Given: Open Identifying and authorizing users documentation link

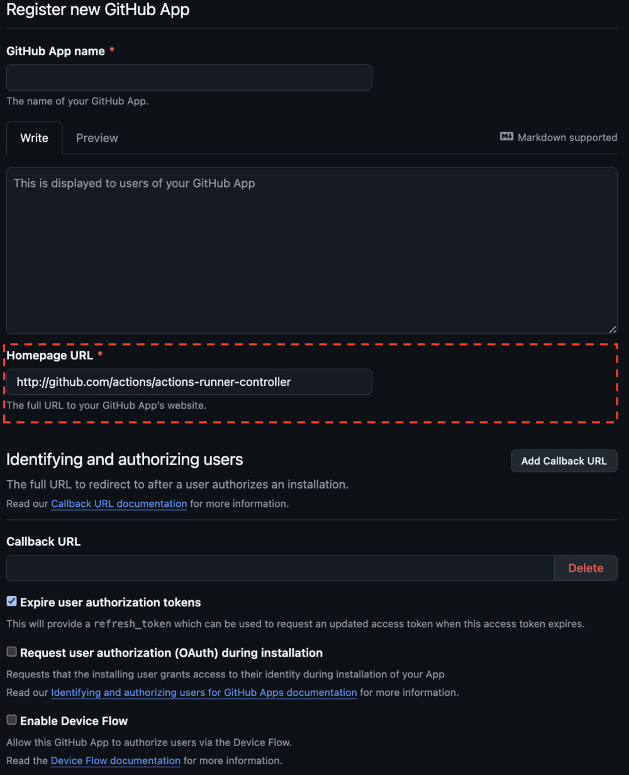Looking at the screenshot, I should click(x=204, y=693).
